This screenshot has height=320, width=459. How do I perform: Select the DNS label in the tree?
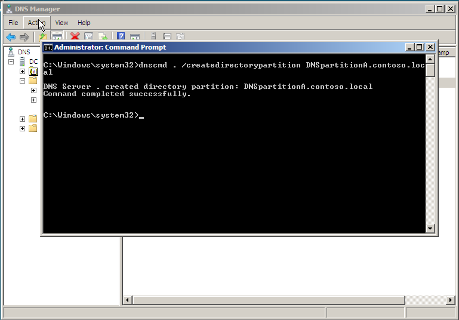pos(24,52)
